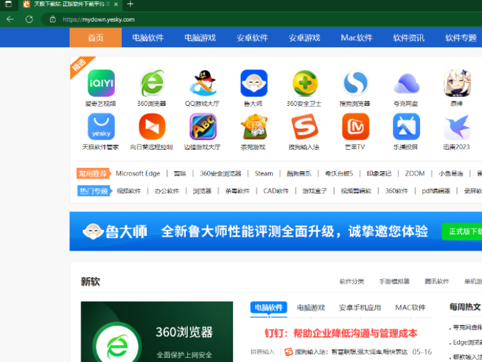Go to the 安卓软件 navigation menu

coord(252,38)
